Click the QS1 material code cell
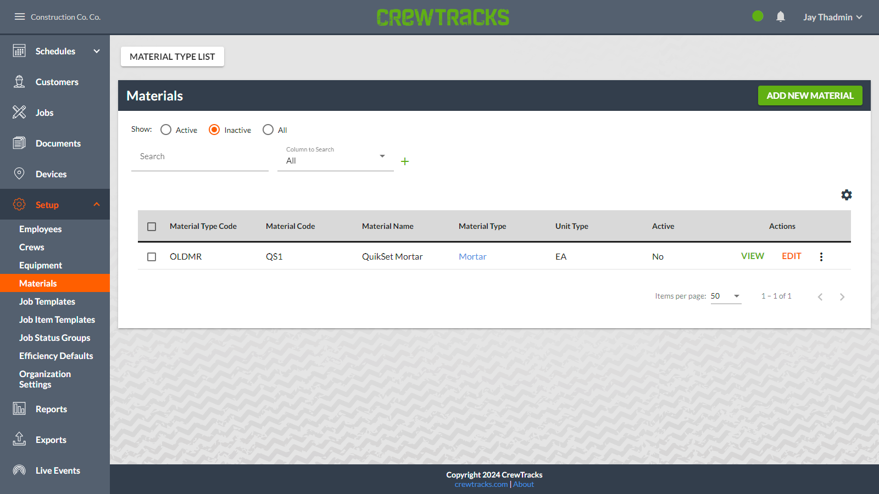Image resolution: width=879 pixels, height=494 pixels. click(274, 257)
